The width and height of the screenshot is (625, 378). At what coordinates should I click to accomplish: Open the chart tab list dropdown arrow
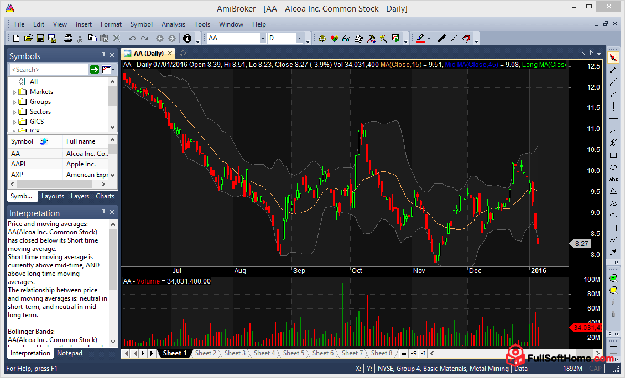pyautogui.click(x=599, y=54)
